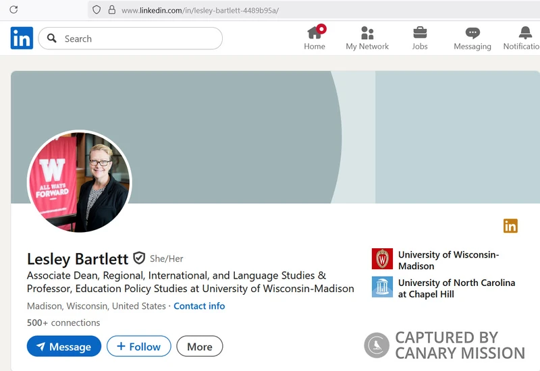This screenshot has height=371, width=540.
Task: Click the browser URL address bar
Action: [x=314, y=9]
